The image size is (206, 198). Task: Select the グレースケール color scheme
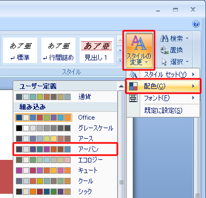(x=65, y=128)
